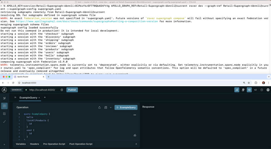Open the Headers tab

coord(34,144)
